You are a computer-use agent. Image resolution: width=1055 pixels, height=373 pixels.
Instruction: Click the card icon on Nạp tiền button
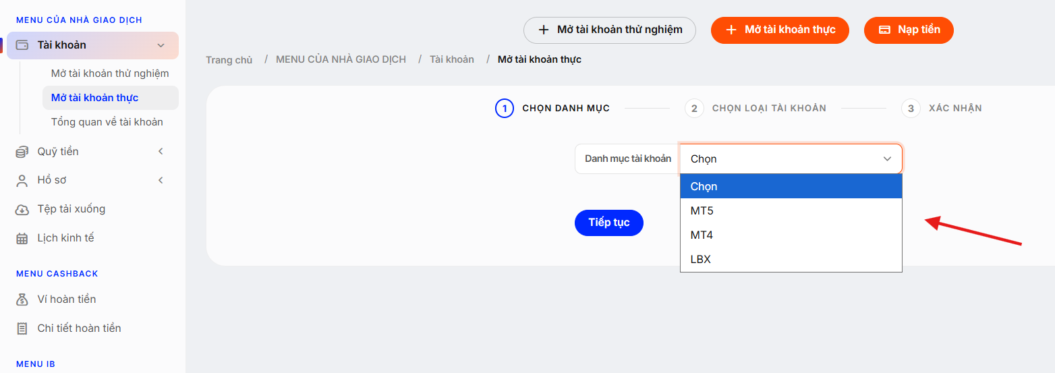885,30
